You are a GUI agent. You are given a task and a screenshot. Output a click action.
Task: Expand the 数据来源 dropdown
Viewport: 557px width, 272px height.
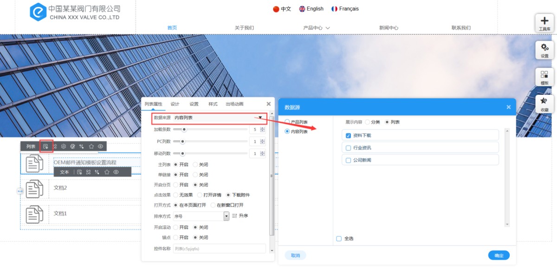[x=260, y=118]
